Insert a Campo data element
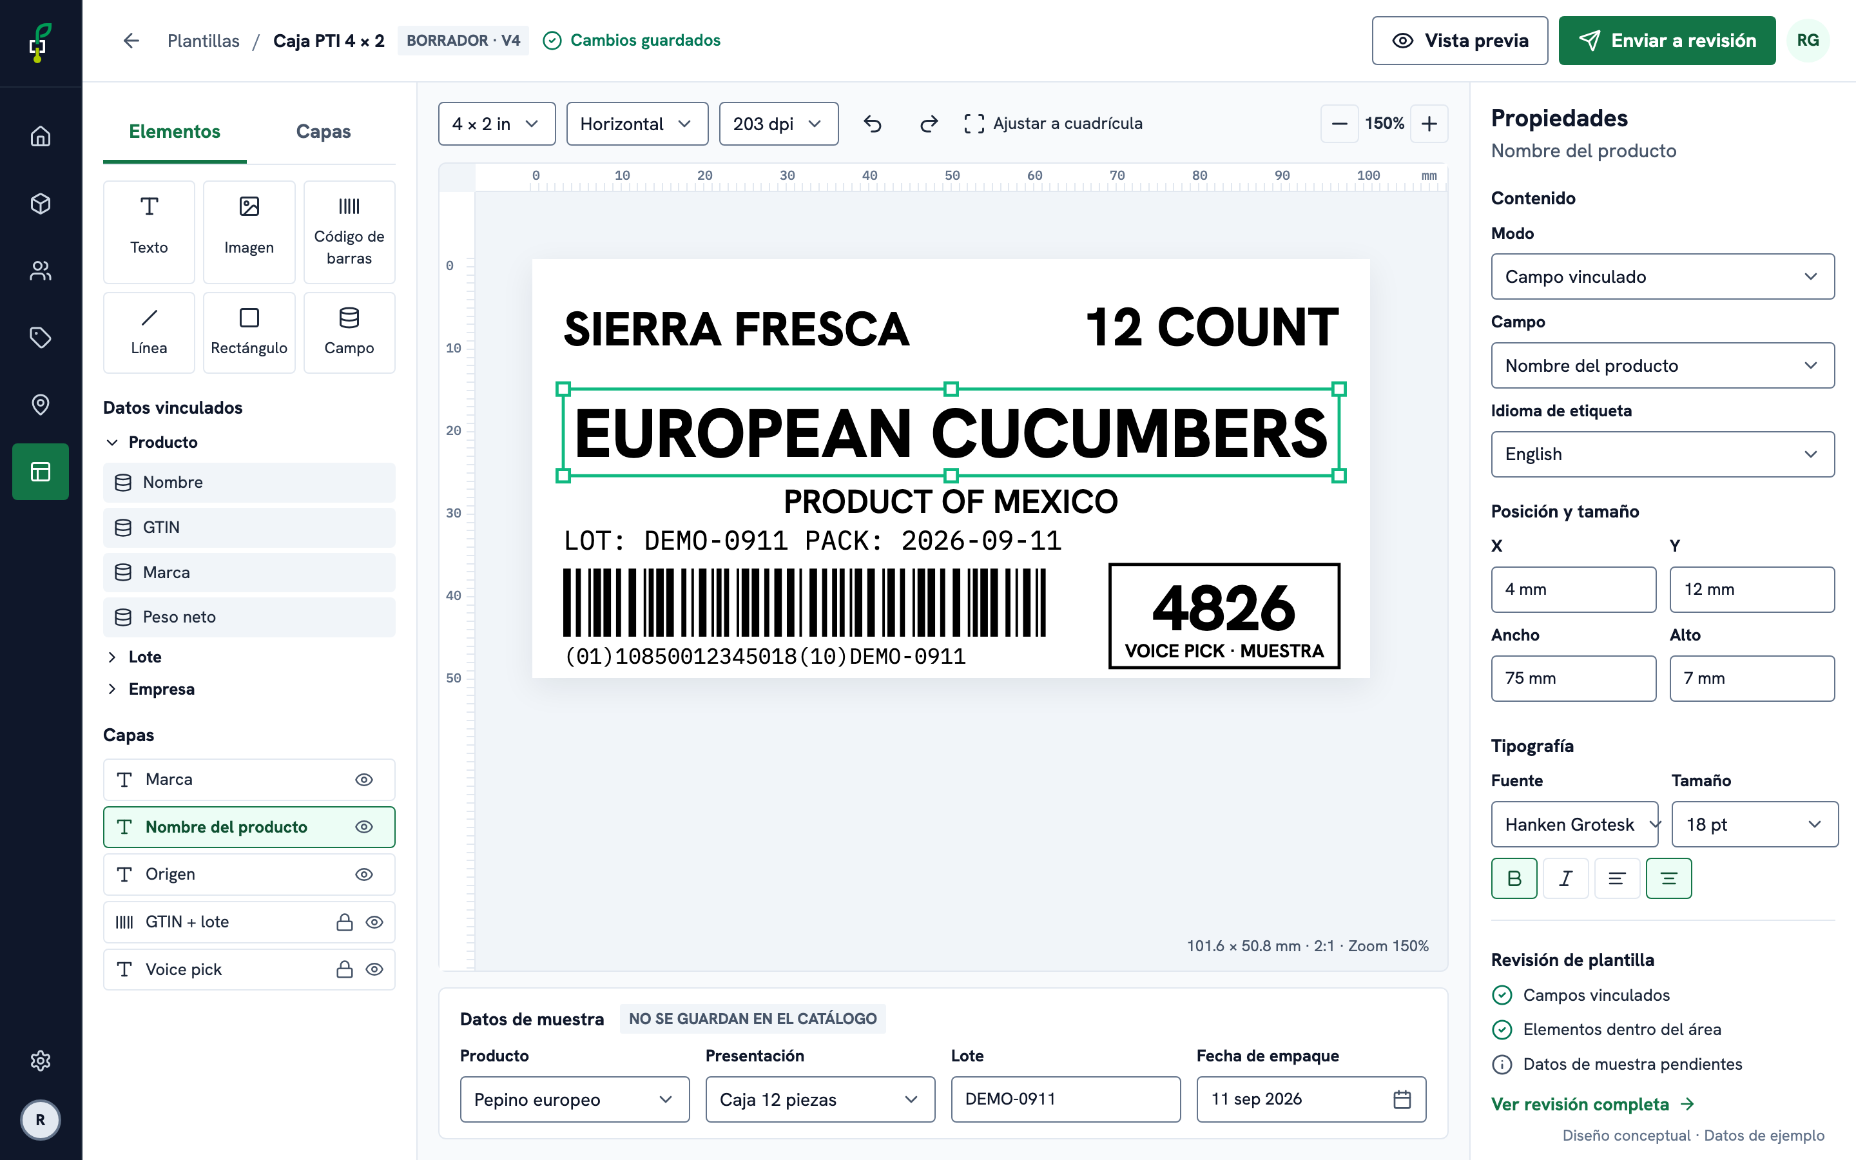Viewport: 1856px width, 1160px height. point(349,332)
